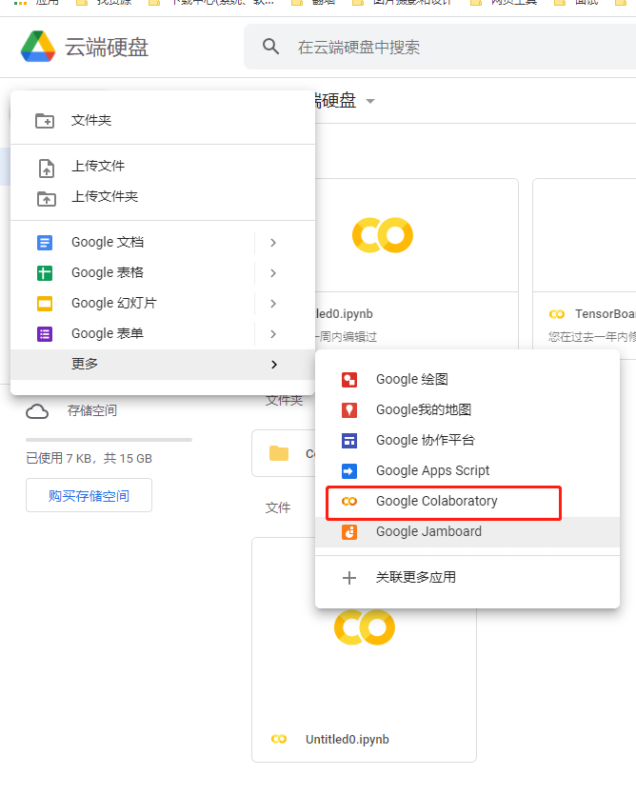Click the Google Sites icon
This screenshot has height=795, width=636.
[x=349, y=441]
